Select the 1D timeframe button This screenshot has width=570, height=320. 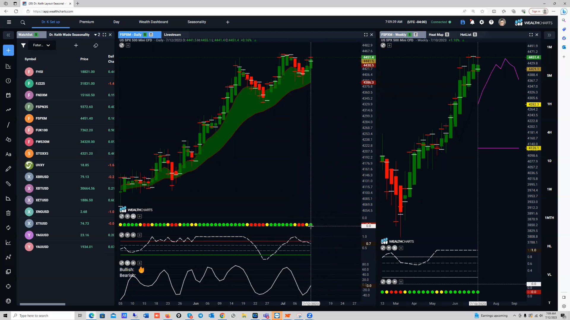click(x=549, y=161)
